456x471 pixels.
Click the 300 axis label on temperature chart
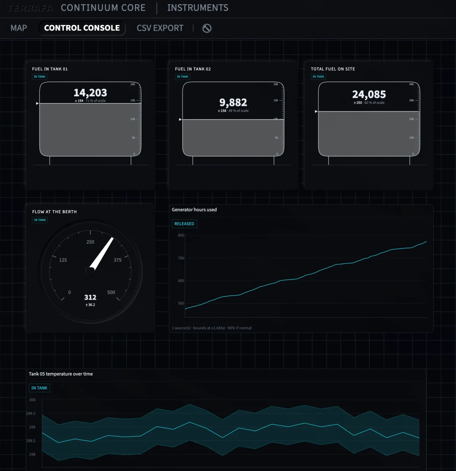(32, 400)
